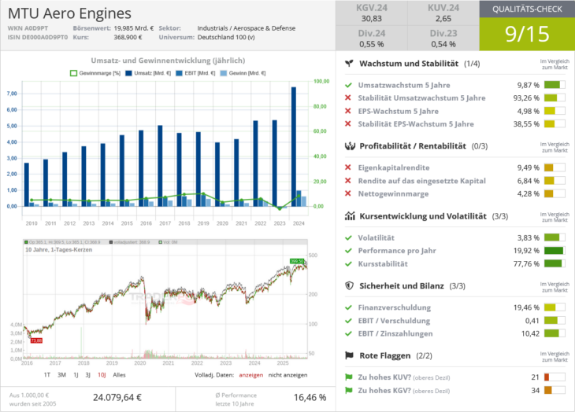
Task: Switch the chart range to Alles
Action: click(x=120, y=375)
